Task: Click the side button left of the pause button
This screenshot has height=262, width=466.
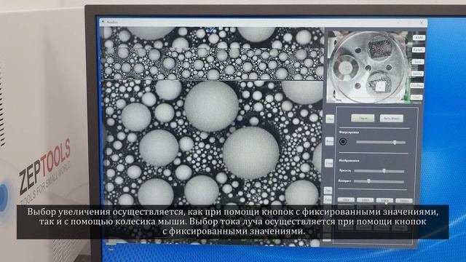Action: coord(330,119)
